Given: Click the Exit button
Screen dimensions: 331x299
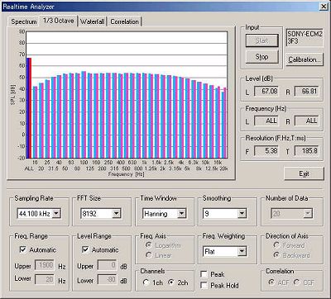Looking at the screenshot, I should click(304, 173).
